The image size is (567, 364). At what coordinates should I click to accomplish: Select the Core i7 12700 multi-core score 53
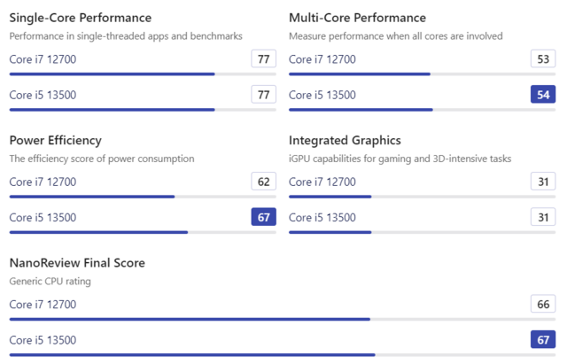coord(543,59)
